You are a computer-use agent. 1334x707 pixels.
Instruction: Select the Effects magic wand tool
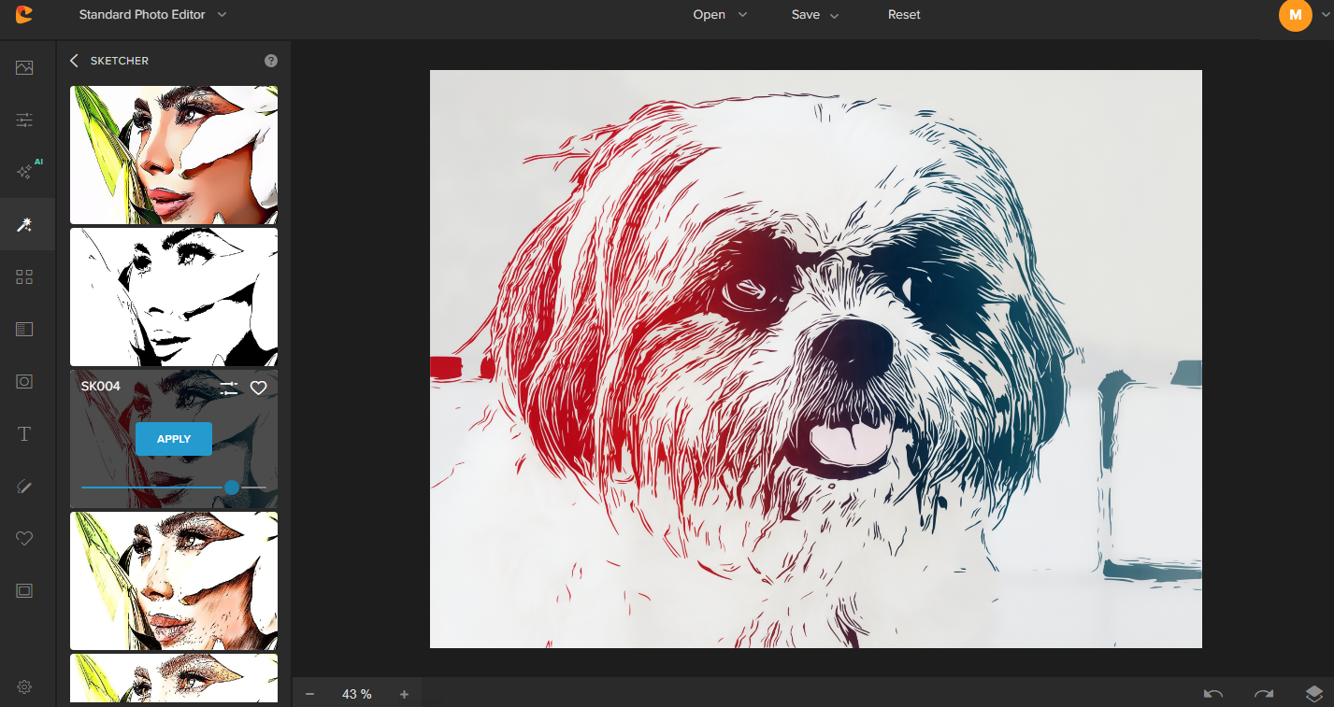point(25,224)
